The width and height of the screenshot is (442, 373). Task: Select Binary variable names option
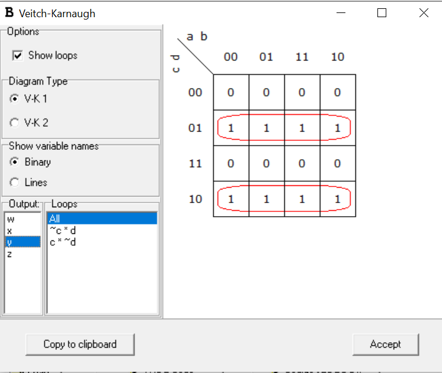(x=15, y=162)
